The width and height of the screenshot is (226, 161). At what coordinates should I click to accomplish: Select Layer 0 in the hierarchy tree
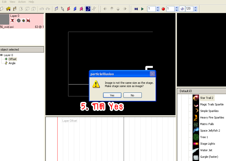pos(8,55)
